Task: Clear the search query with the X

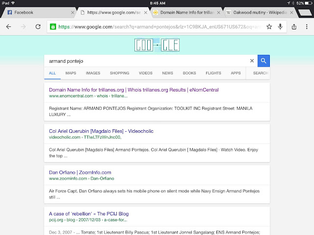Action: point(252,61)
